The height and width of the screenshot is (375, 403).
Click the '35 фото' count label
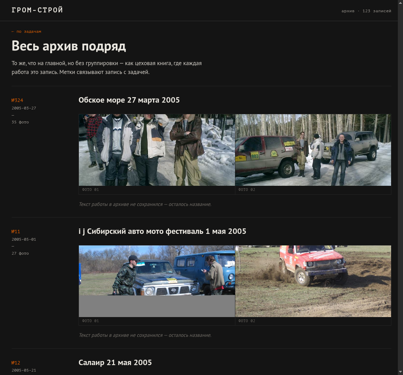tap(20, 122)
